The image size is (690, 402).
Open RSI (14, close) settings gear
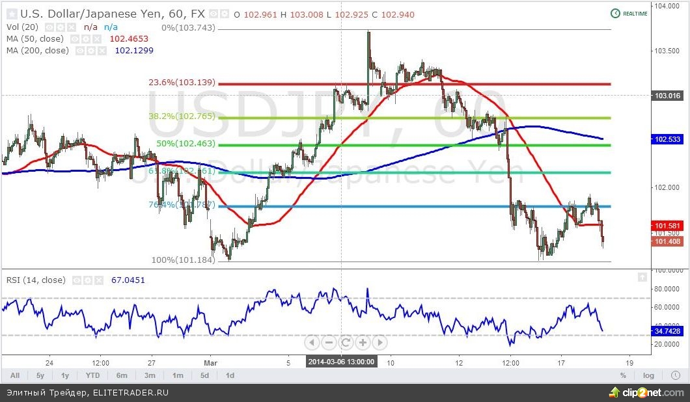[x=88, y=280]
